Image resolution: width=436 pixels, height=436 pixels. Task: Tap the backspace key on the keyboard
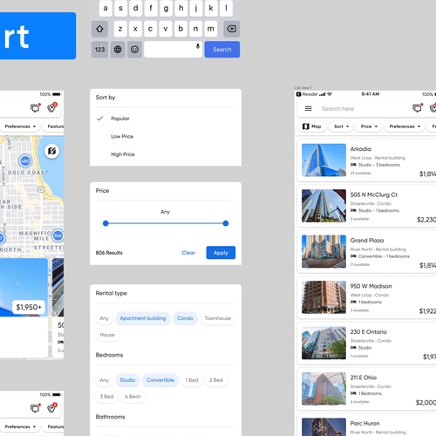click(231, 29)
